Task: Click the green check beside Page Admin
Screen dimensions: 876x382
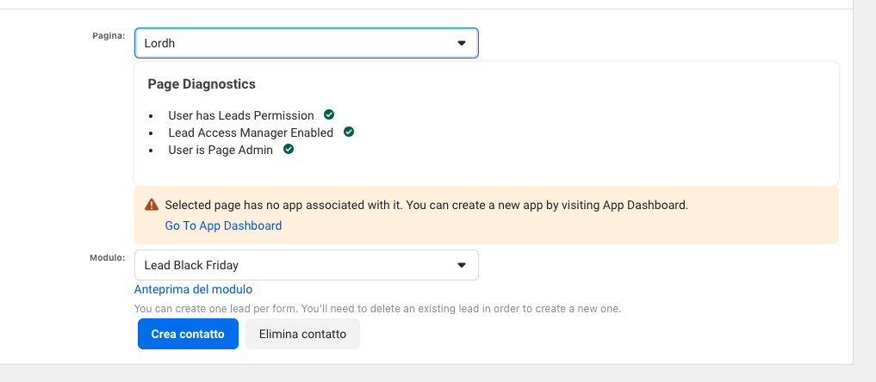Action: point(289,149)
